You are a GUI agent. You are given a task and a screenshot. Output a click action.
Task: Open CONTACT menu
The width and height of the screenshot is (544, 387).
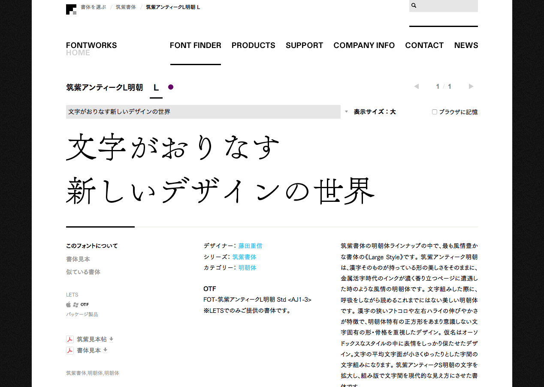tap(424, 45)
